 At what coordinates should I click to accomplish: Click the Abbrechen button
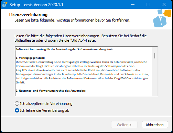point(155,125)
